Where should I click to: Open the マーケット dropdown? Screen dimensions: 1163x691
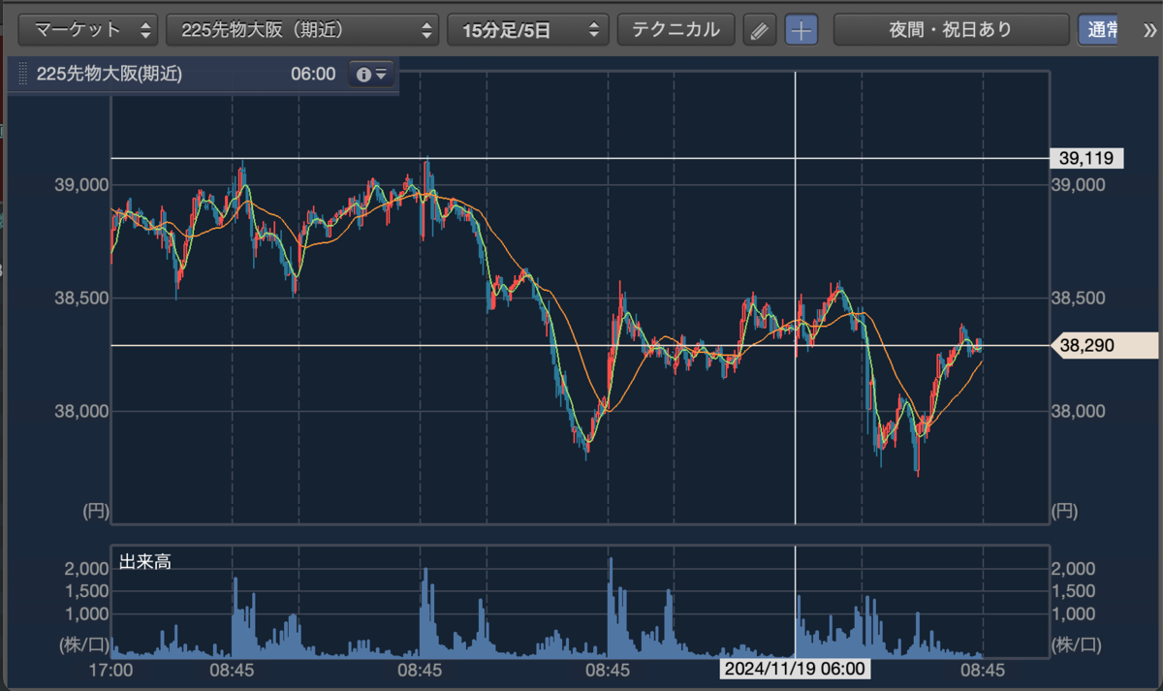coord(88,30)
